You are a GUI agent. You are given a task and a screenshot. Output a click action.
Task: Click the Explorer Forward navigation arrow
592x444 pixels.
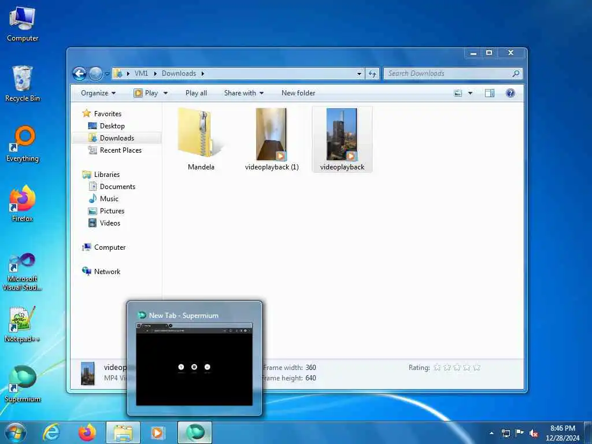[95, 73]
